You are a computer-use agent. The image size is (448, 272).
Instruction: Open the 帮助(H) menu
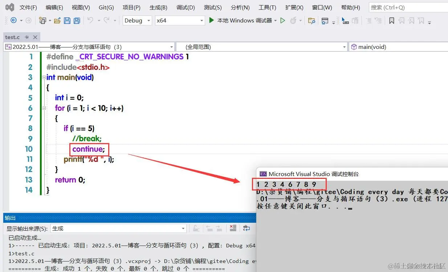point(350,7)
